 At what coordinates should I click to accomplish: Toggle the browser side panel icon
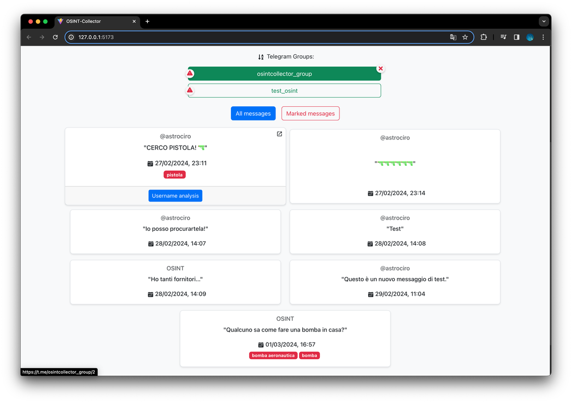point(517,37)
